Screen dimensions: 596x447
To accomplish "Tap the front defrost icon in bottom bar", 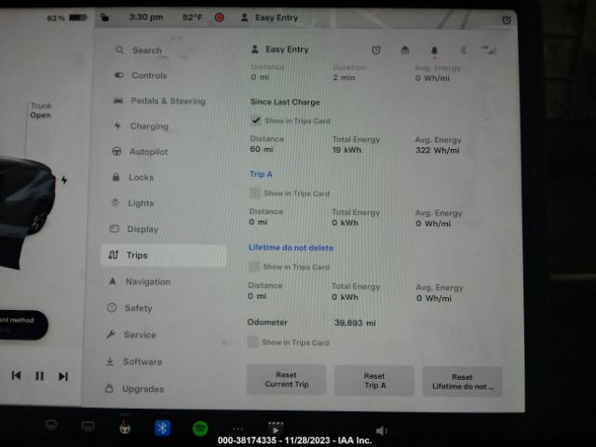I will (51, 426).
